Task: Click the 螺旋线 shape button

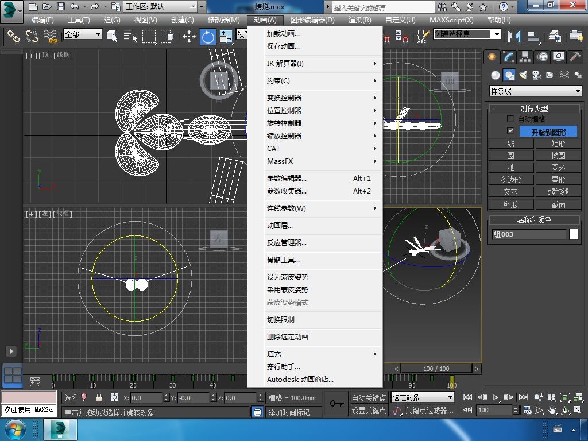Action: point(558,192)
